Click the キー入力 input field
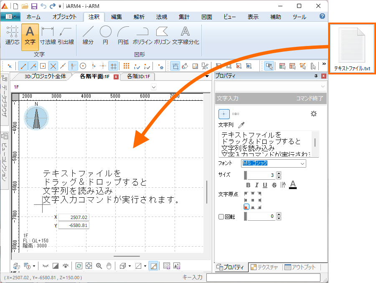Image resolution: width=376 pixels, height=283 pixels. (x=263, y=278)
